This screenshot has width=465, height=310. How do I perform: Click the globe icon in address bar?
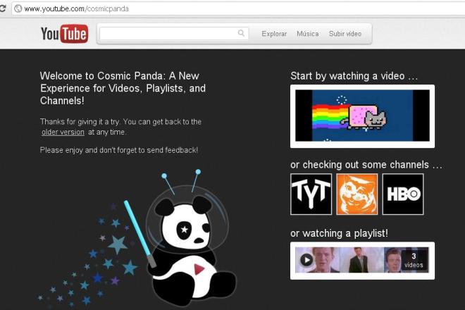point(18,8)
